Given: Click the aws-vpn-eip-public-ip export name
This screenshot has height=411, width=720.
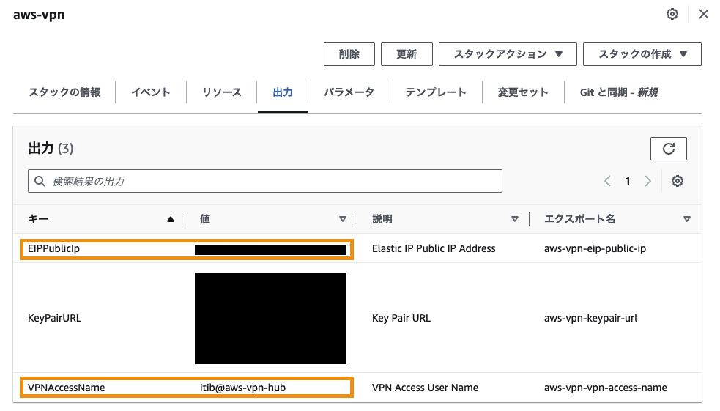Looking at the screenshot, I should (595, 248).
